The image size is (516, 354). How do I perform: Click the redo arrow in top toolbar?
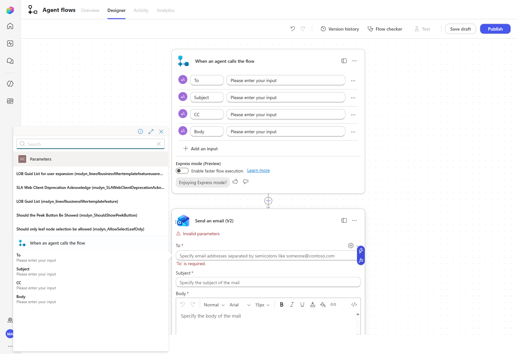(303, 29)
